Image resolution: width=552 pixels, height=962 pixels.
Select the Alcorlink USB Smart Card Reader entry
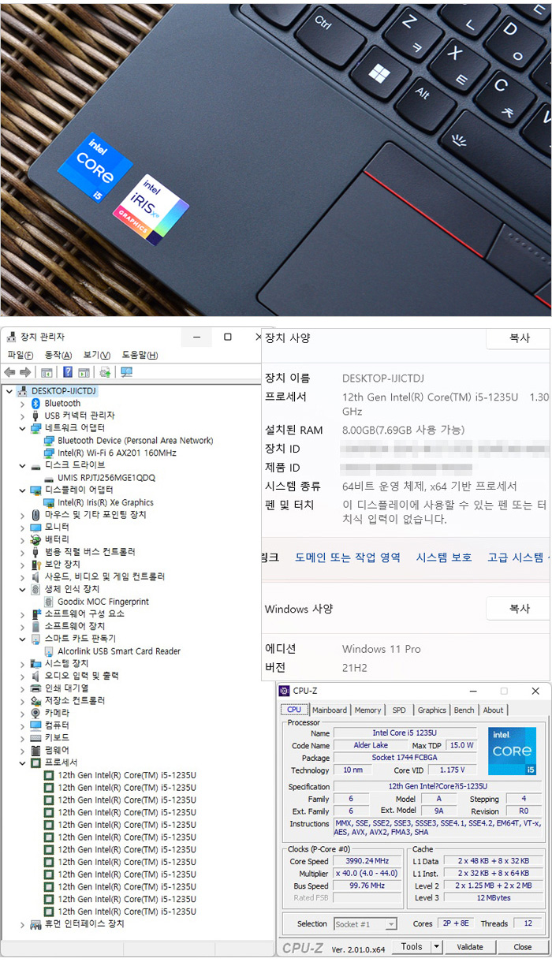click(119, 651)
